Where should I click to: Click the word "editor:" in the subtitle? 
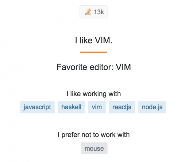(x=101, y=67)
